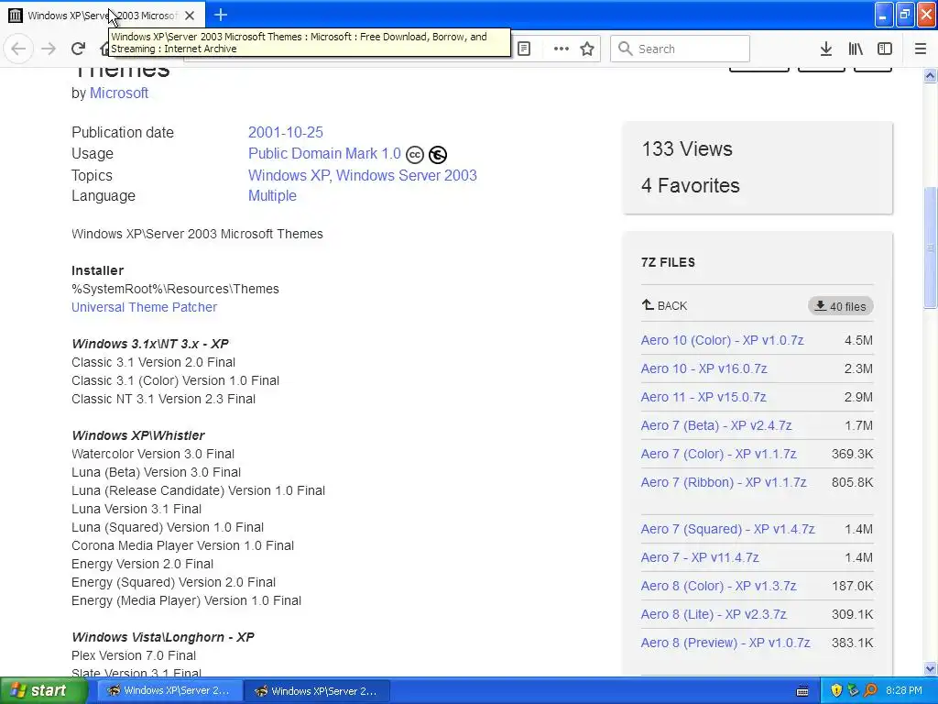Click 'Watercolor Version 3.0 Final' text
The image size is (938, 704).
coord(153,454)
